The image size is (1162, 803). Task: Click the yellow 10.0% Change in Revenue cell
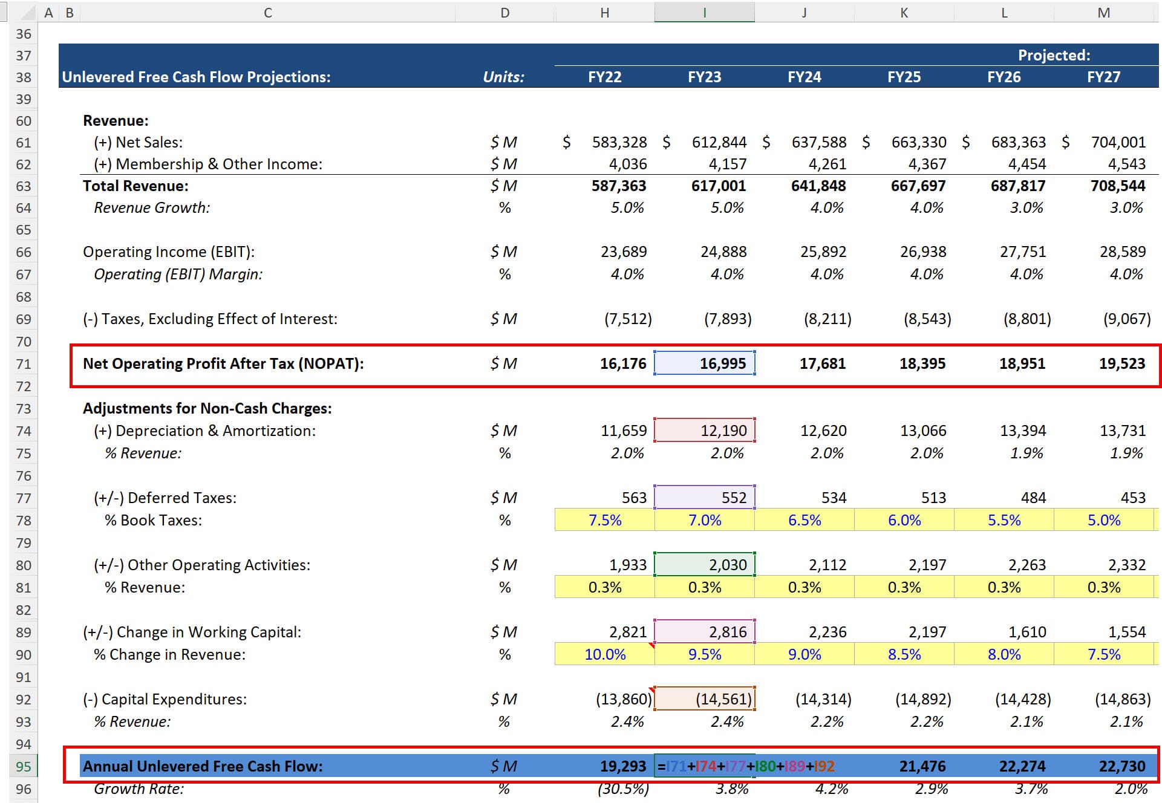pyautogui.click(x=605, y=654)
